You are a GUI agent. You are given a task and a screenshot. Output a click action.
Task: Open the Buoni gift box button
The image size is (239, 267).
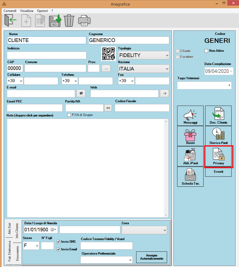pyautogui.click(x=190, y=136)
